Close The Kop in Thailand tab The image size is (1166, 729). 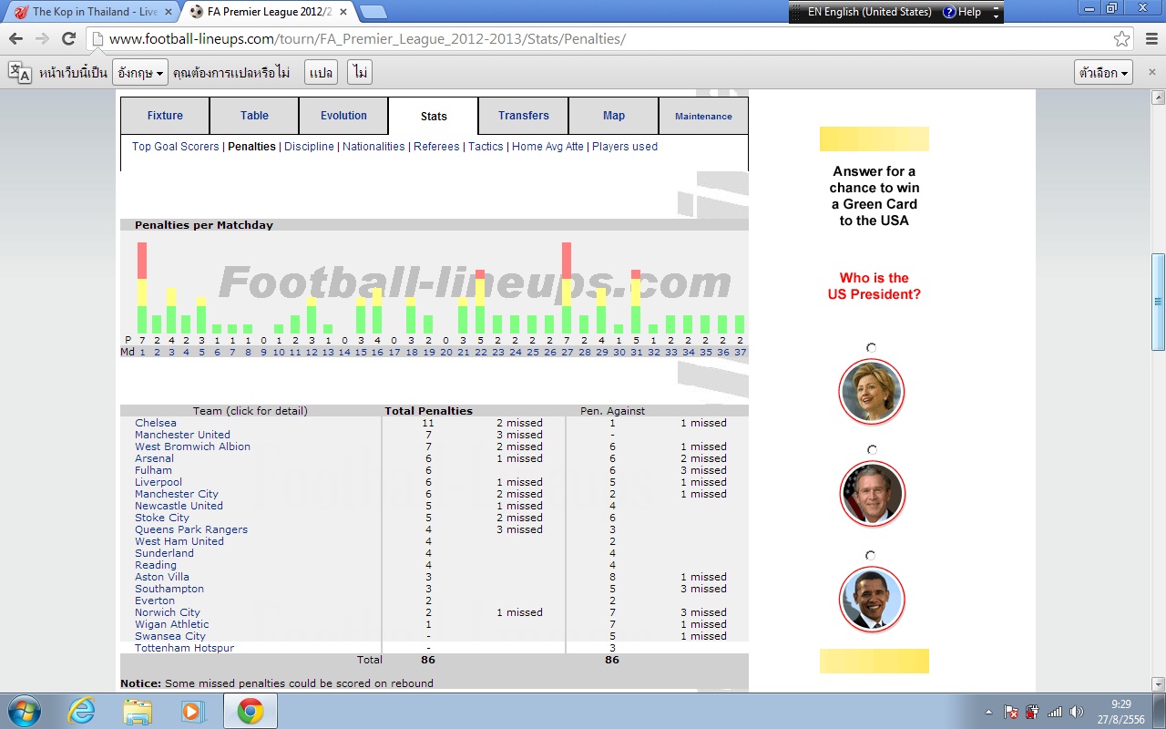(x=169, y=12)
